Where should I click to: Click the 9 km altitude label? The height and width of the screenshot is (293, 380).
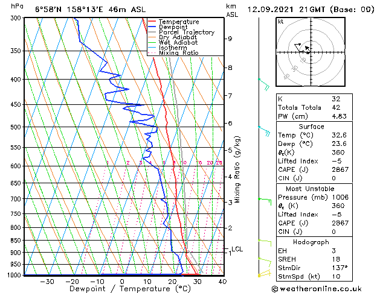230,39
